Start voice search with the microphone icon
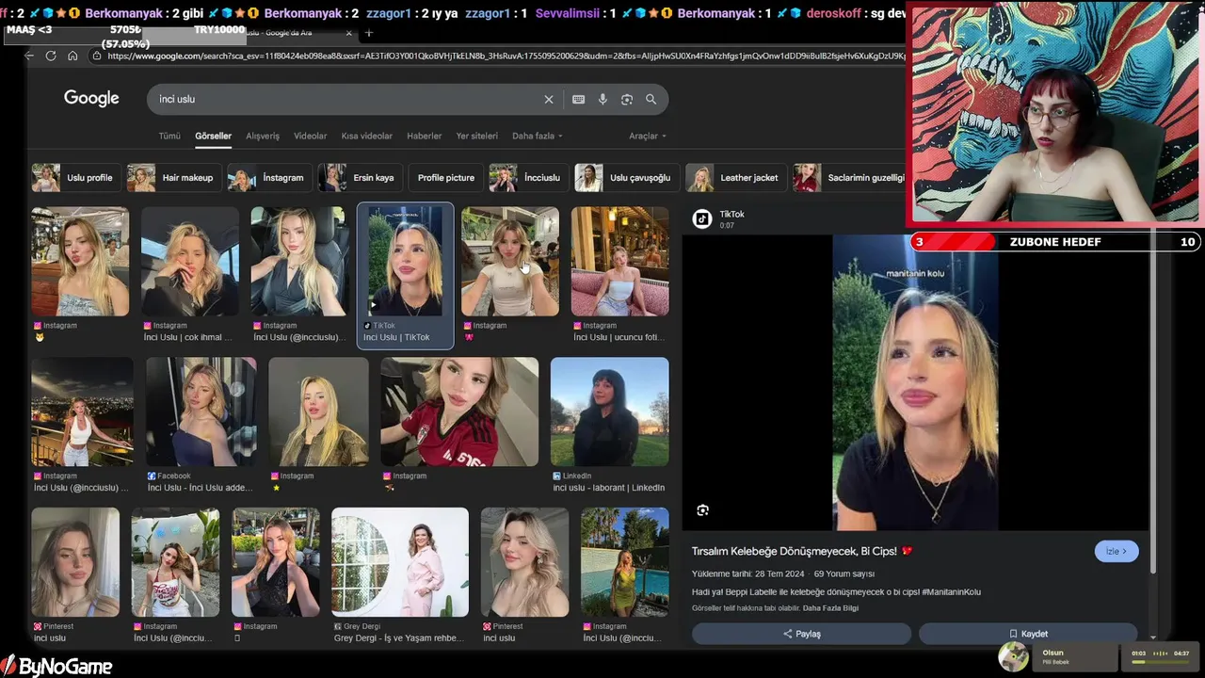The height and width of the screenshot is (678, 1205). point(602,99)
